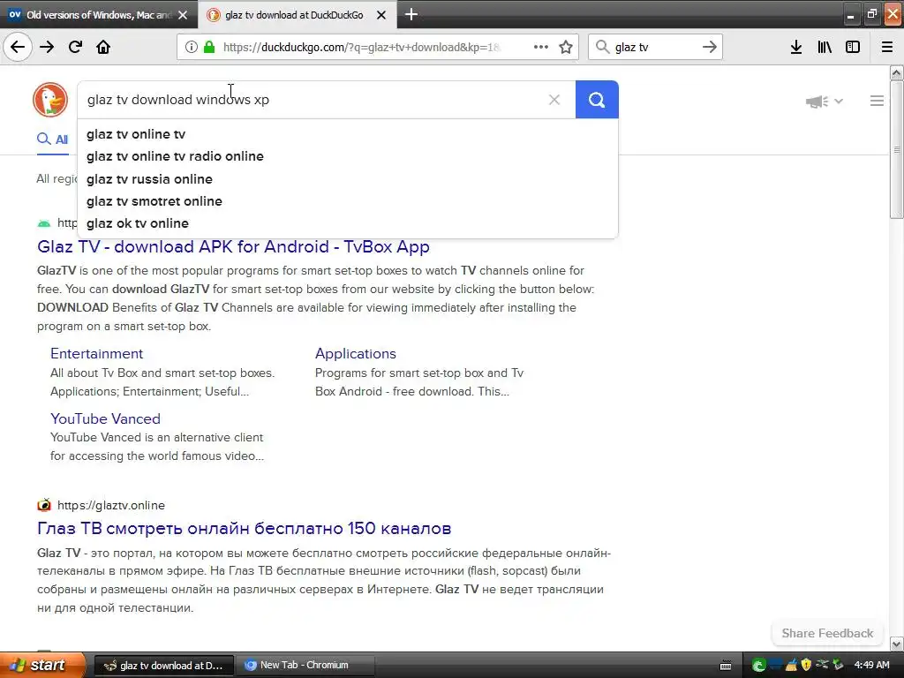Open the 'Applications' sitelink
The height and width of the screenshot is (678, 904).
(x=356, y=353)
